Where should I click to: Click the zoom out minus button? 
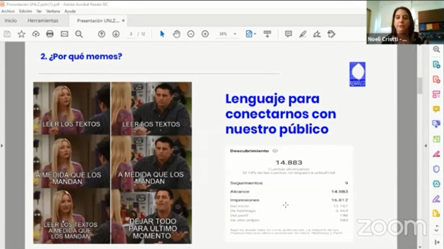coord(191,34)
